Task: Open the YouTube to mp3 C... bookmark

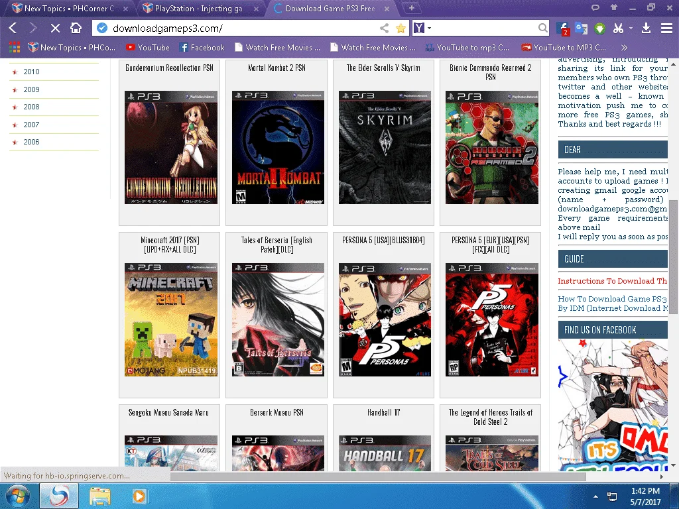Action: [x=467, y=48]
